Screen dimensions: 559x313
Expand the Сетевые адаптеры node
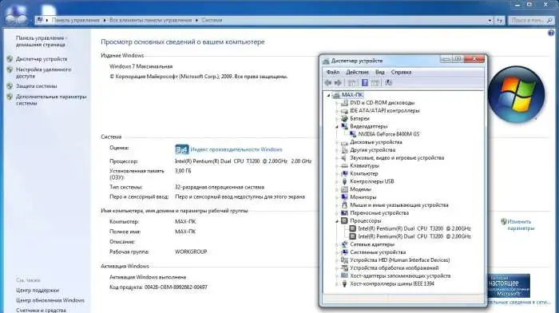[337, 244]
